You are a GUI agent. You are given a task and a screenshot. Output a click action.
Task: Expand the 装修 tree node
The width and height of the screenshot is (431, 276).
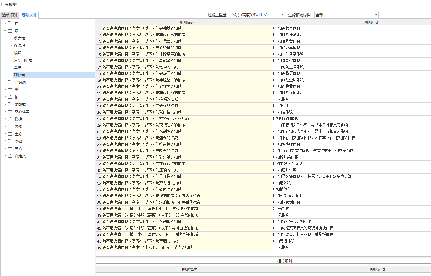5,126
